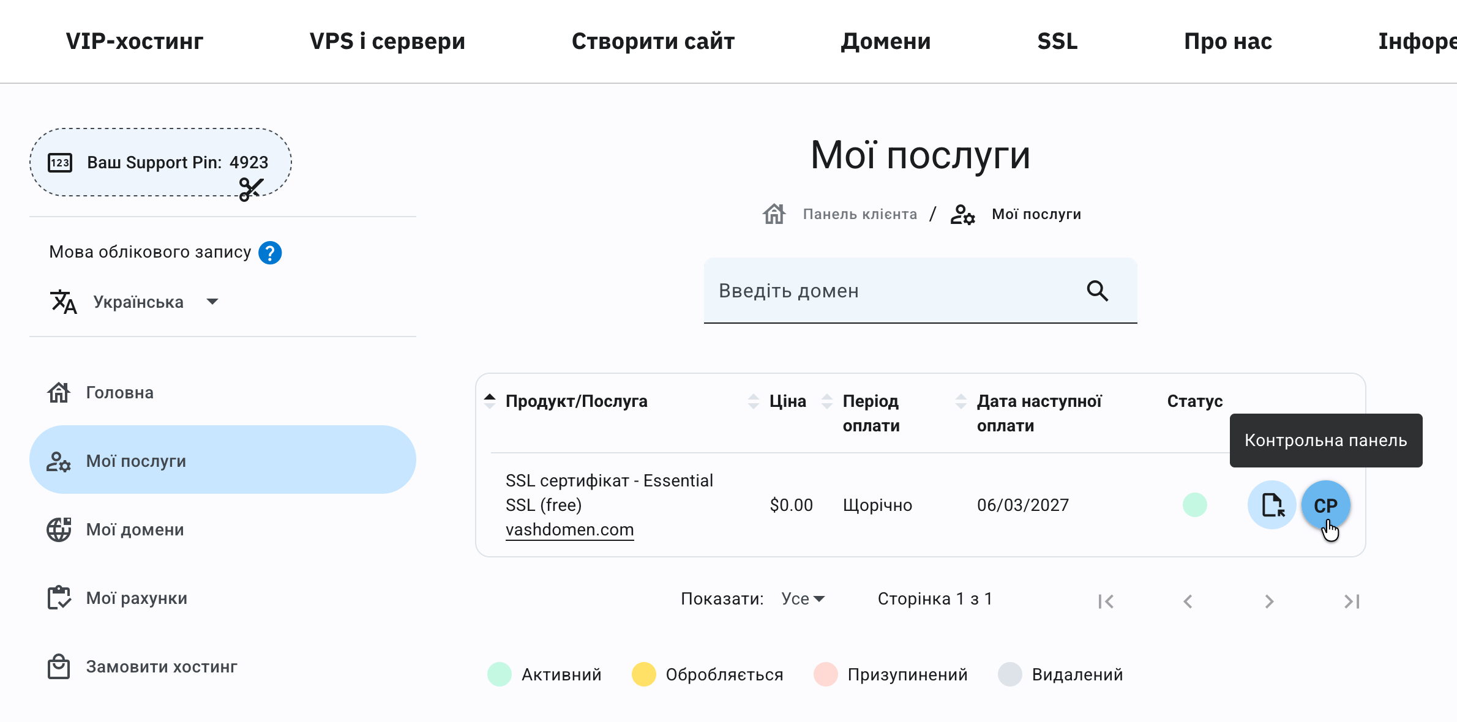
Task: Open the 'Українська' language dropdown
Action: coord(212,301)
